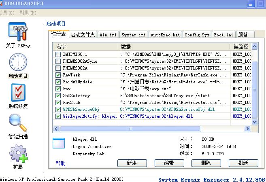
Task: Minimize the window
Action: click(x=251, y=4)
